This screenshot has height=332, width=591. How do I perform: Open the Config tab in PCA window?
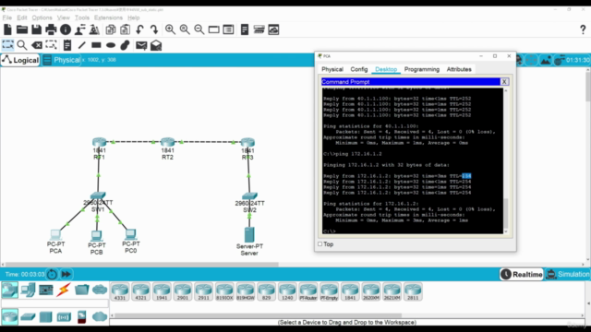(359, 69)
